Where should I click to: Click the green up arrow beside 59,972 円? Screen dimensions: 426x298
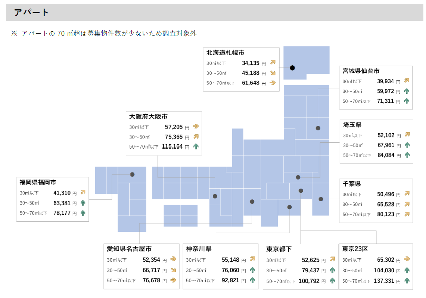click(x=407, y=91)
